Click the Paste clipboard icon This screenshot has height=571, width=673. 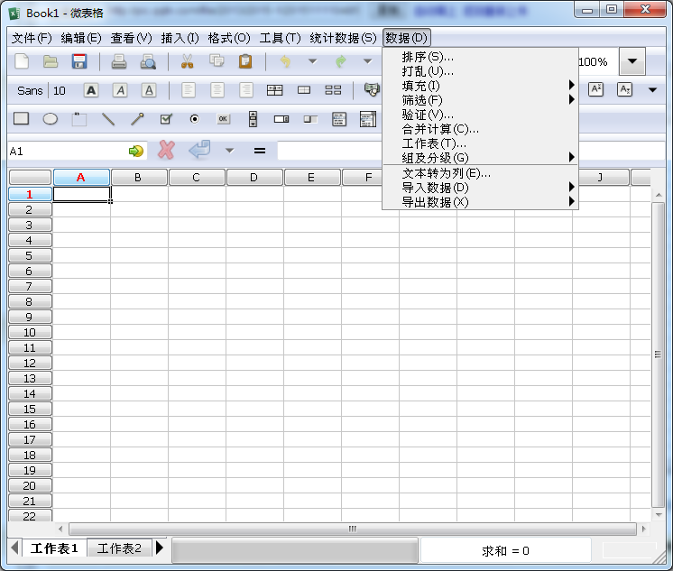pyautogui.click(x=244, y=61)
